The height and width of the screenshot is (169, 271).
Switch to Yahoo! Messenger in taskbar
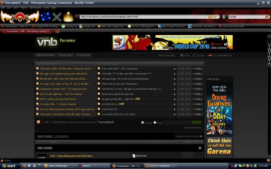(60, 166)
